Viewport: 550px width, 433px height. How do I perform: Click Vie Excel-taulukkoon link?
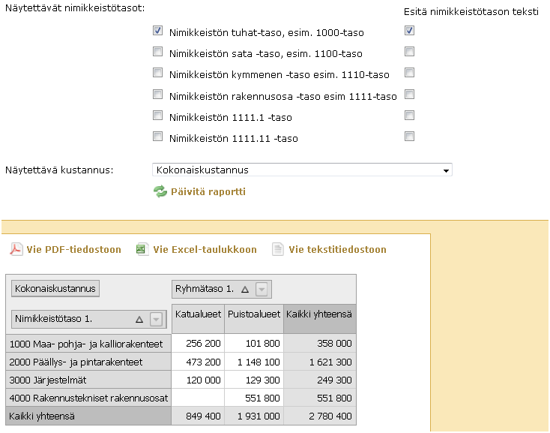[x=205, y=250]
